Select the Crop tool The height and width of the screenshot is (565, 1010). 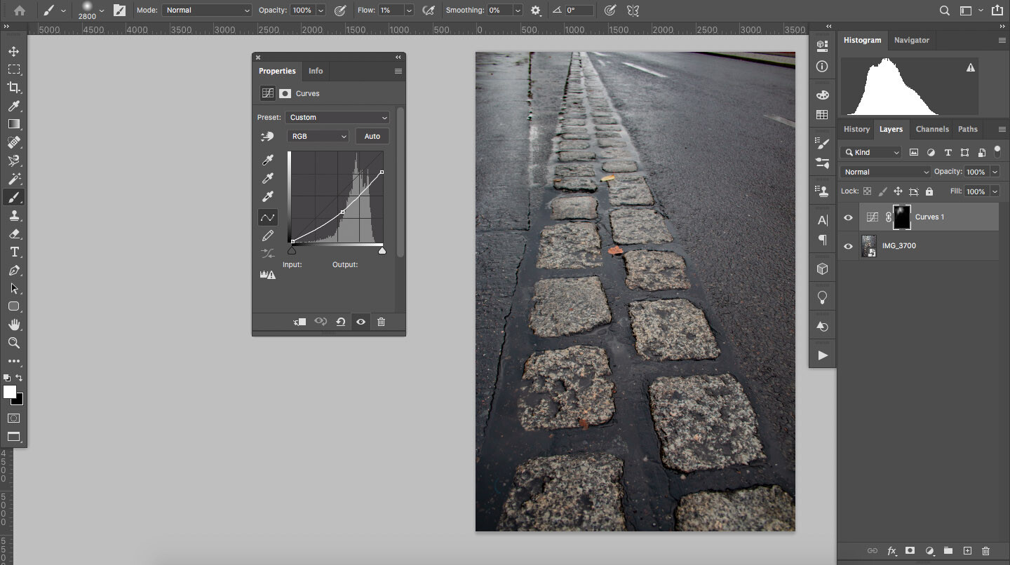[14, 88]
